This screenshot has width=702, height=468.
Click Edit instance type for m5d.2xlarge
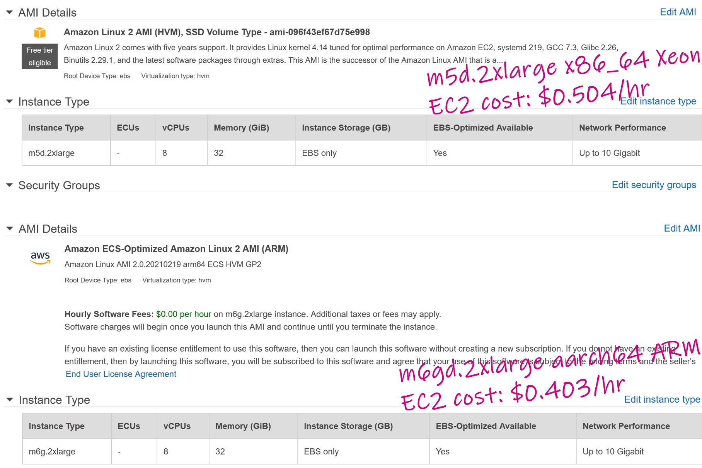pyautogui.click(x=658, y=101)
